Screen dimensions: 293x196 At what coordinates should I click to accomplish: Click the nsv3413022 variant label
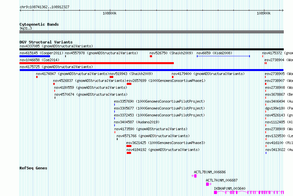[279, 150]
